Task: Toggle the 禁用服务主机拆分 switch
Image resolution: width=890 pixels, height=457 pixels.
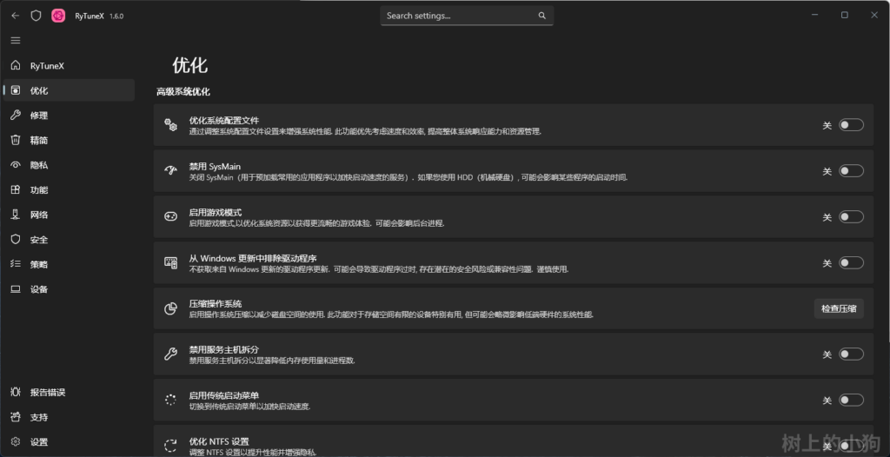Action: coord(851,354)
